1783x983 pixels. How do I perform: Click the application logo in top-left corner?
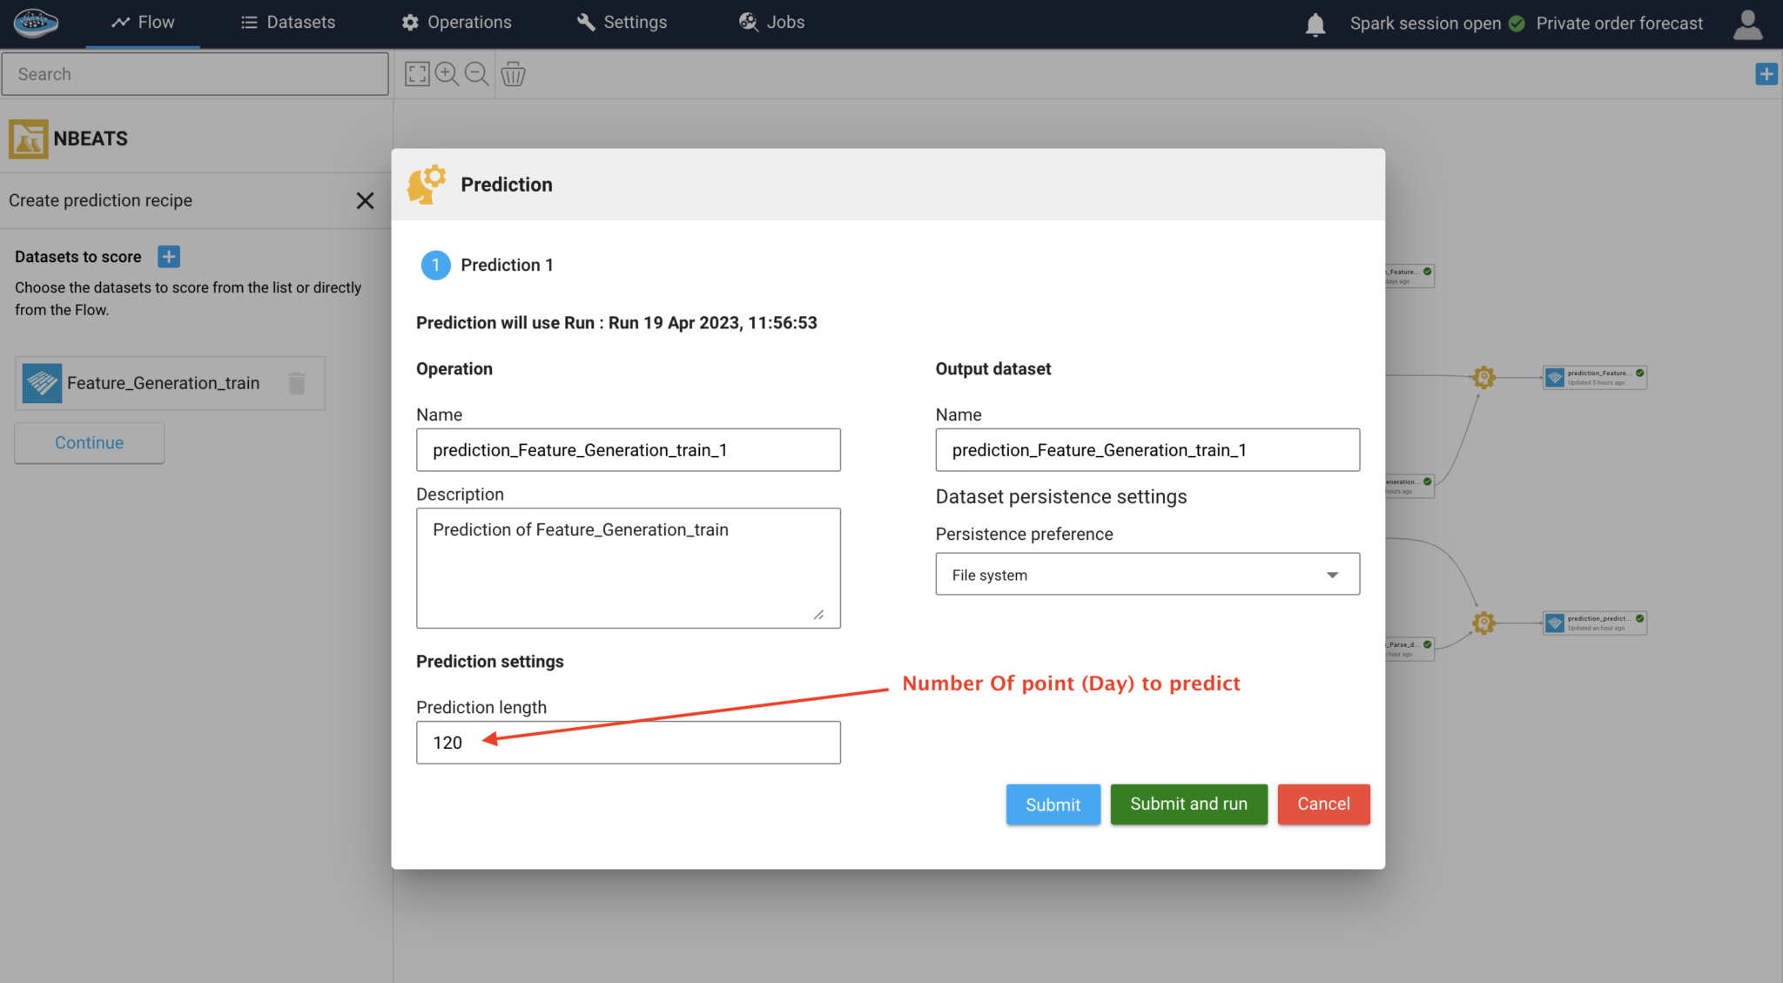click(x=35, y=23)
